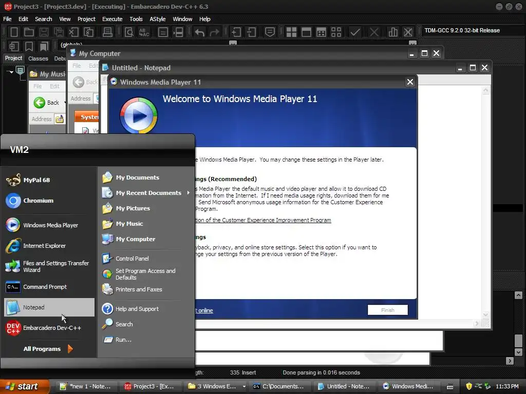This screenshot has height=394, width=526.
Task: Click the Undo arrow icon in Dev-C++ toolbar
Action: pyautogui.click(x=200, y=32)
